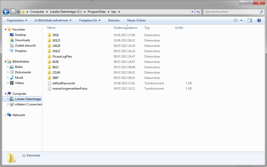Image resolution: width=267 pixels, height=167 pixels.
Task: Open the 'In Bibliothek aufnehmen' menu
Action: [x=53, y=20]
